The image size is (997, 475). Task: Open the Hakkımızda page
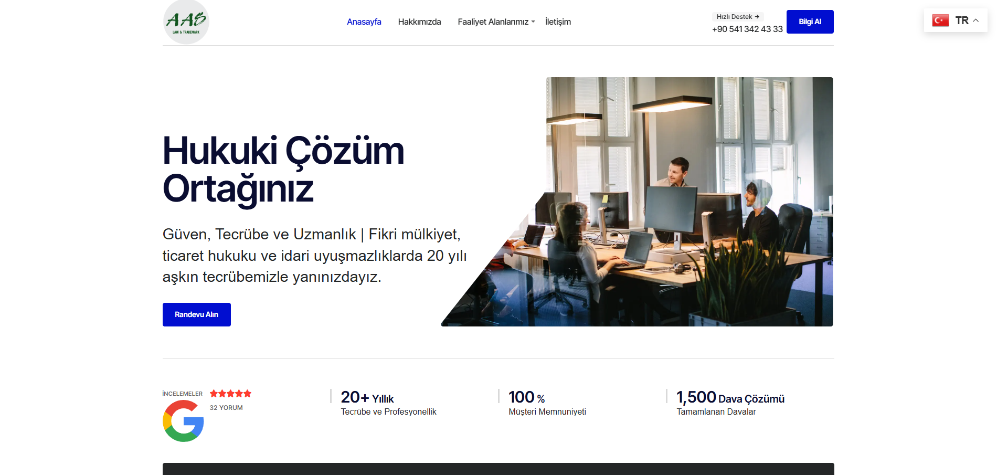tap(419, 22)
